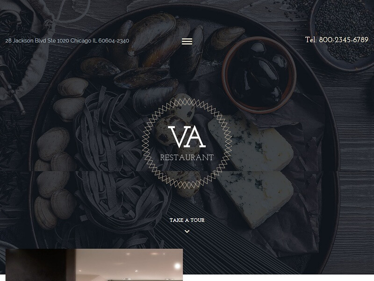Screen dimensions: 374x281
Task: Click the large VA logo letters
Action: click(x=187, y=137)
